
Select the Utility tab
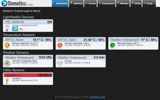[x=136, y=3]
